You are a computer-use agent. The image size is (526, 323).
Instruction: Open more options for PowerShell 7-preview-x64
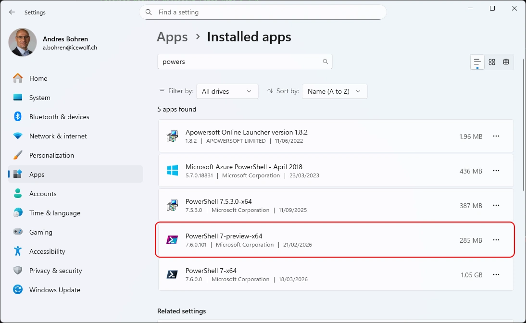(x=496, y=240)
